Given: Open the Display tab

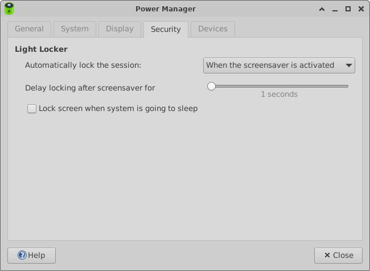Looking at the screenshot, I should [120, 29].
